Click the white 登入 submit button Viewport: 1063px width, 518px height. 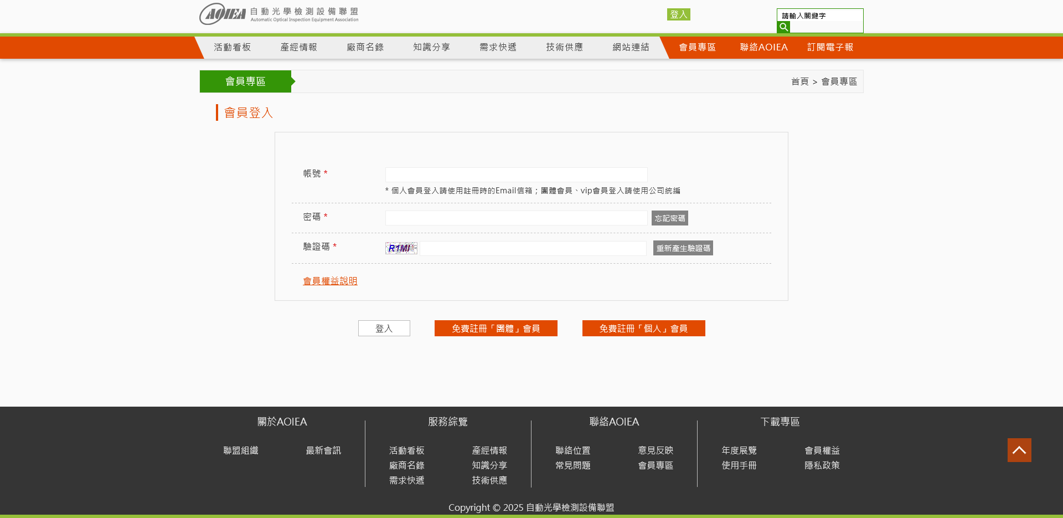coord(384,329)
